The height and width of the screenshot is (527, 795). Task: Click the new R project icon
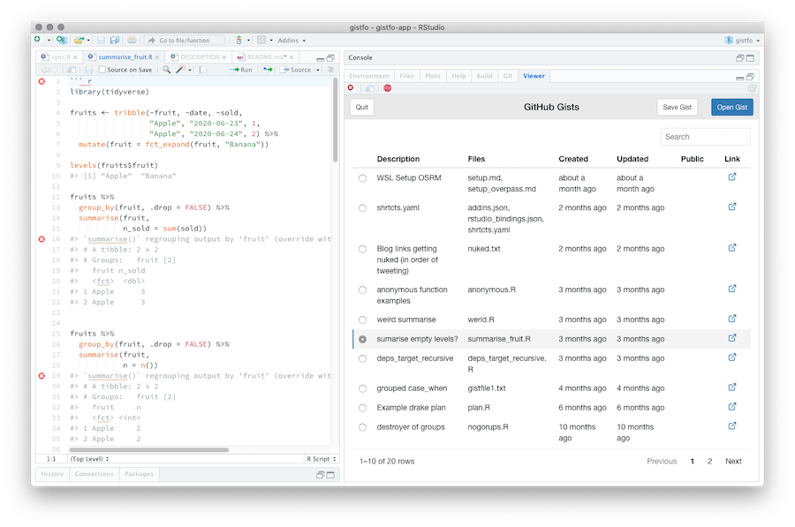pyautogui.click(x=61, y=40)
